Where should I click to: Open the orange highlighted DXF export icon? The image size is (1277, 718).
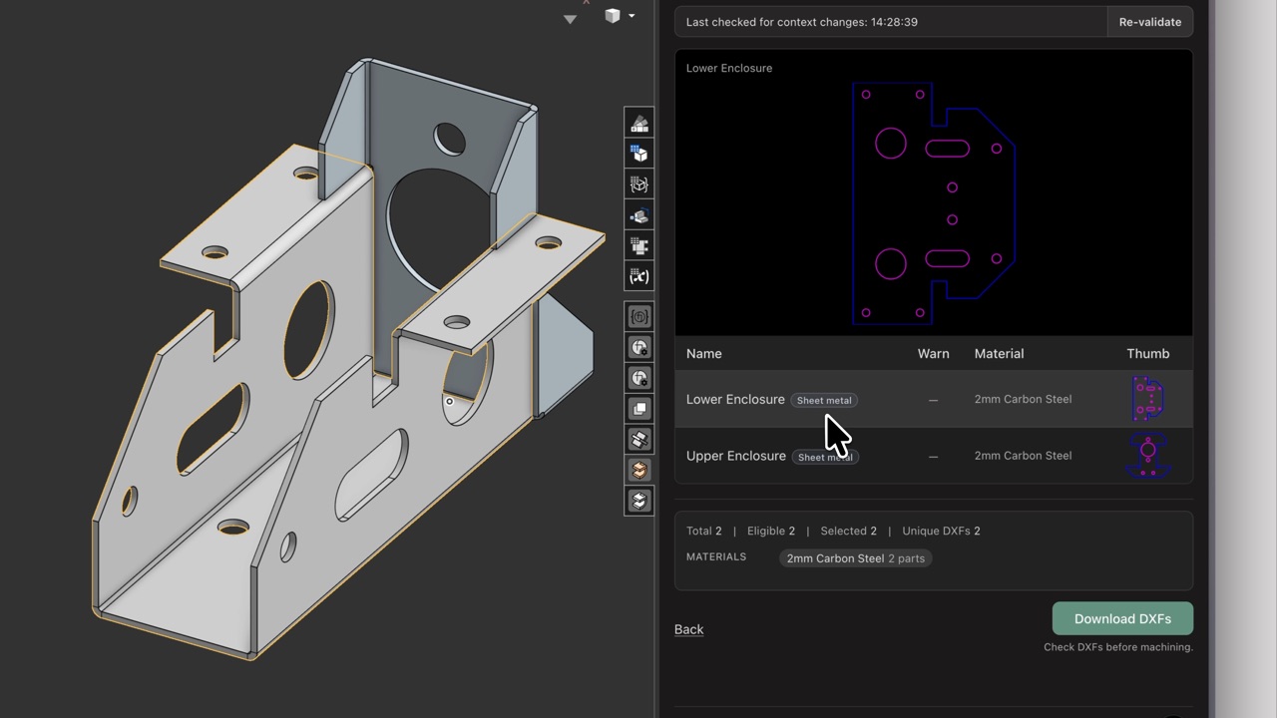click(x=639, y=470)
